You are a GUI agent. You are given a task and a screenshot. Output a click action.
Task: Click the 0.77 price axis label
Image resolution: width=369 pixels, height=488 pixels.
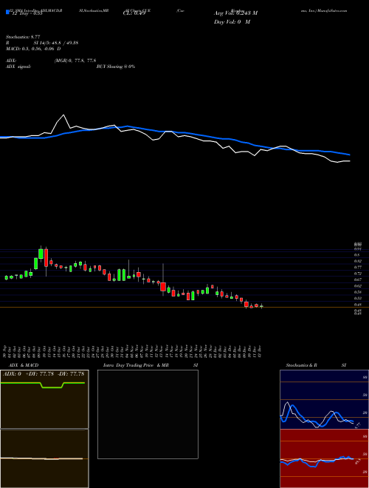click(358, 268)
